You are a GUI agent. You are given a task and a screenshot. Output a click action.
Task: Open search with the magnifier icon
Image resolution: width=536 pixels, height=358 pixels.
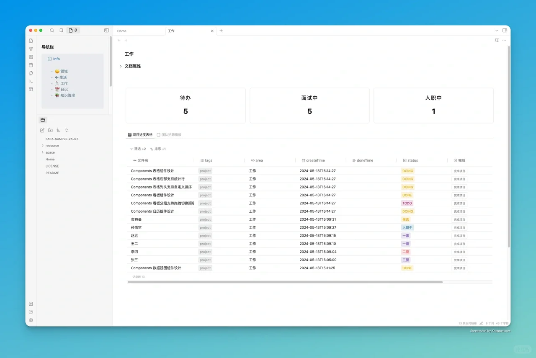click(x=52, y=30)
